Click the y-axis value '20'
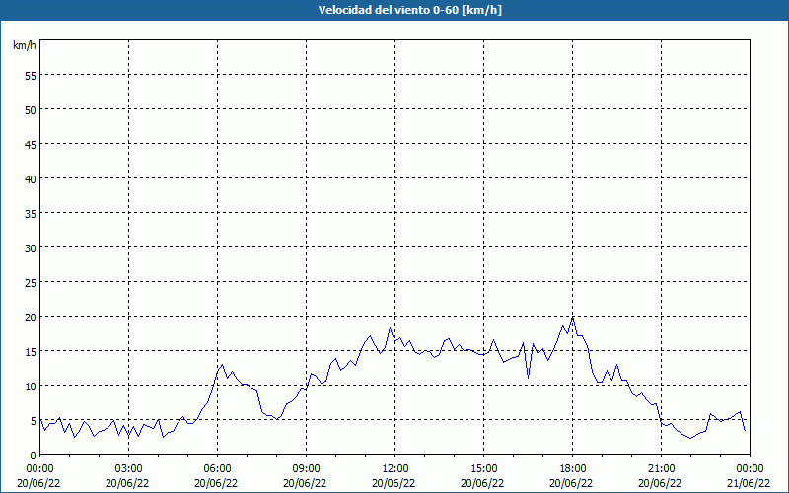The height and width of the screenshot is (493, 789). (x=31, y=317)
